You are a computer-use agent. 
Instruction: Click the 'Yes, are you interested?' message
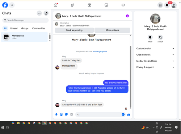pos(116,83)
